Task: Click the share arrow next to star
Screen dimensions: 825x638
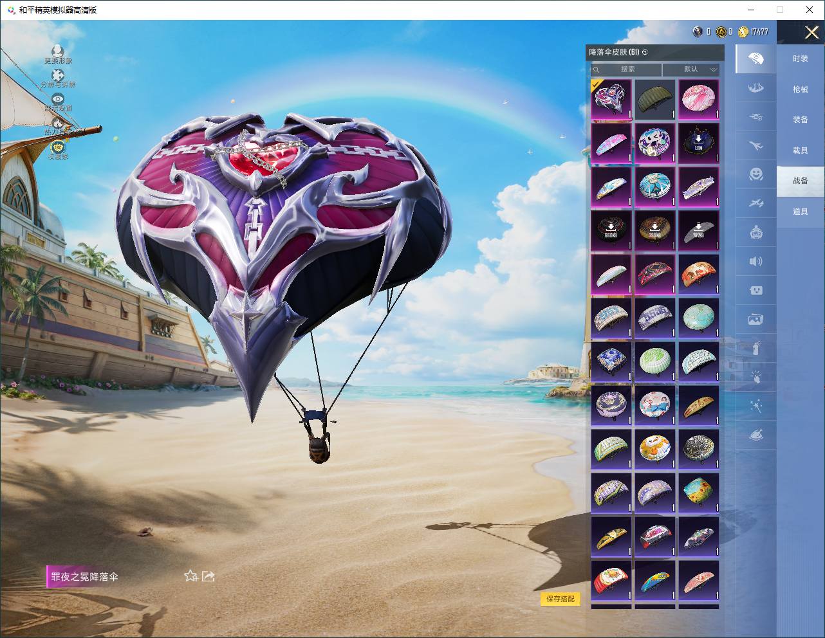Action: point(209,576)
